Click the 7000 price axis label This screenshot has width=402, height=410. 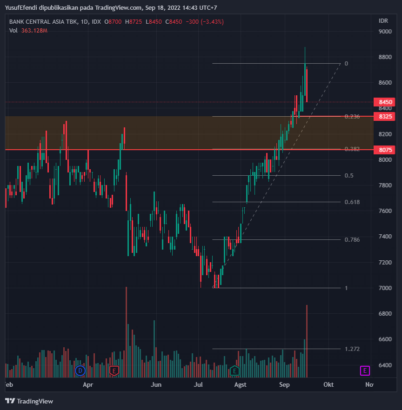(385, 288)
